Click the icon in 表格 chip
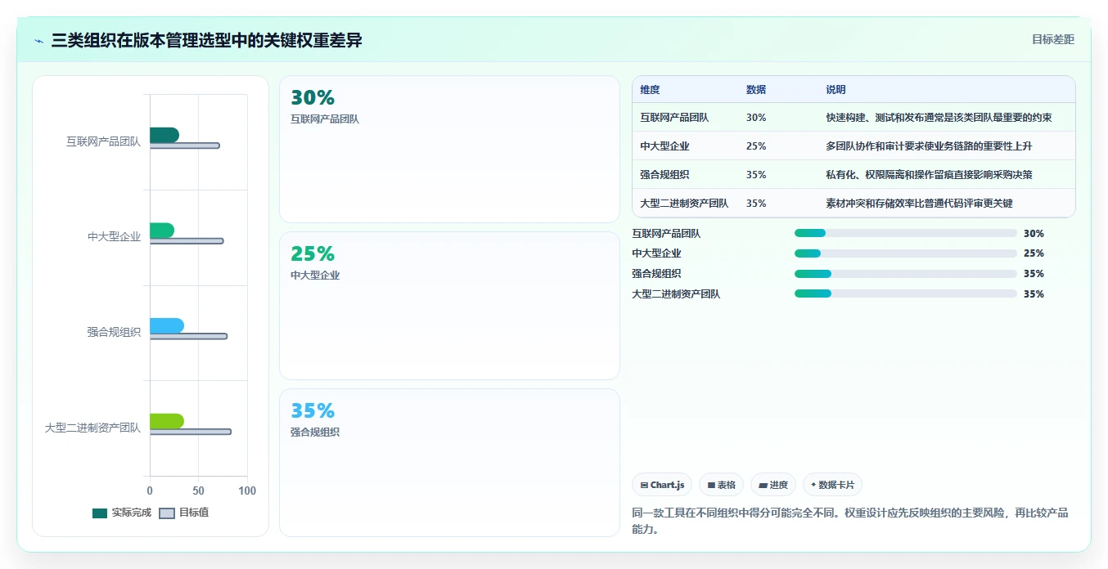The width and height of the screenshot is (1108, 569). coord(711,486)
